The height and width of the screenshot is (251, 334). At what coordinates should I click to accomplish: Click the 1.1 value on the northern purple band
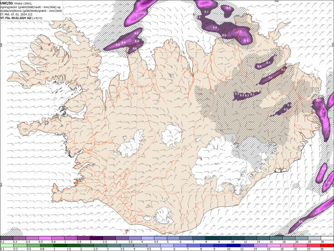(138, 16)
